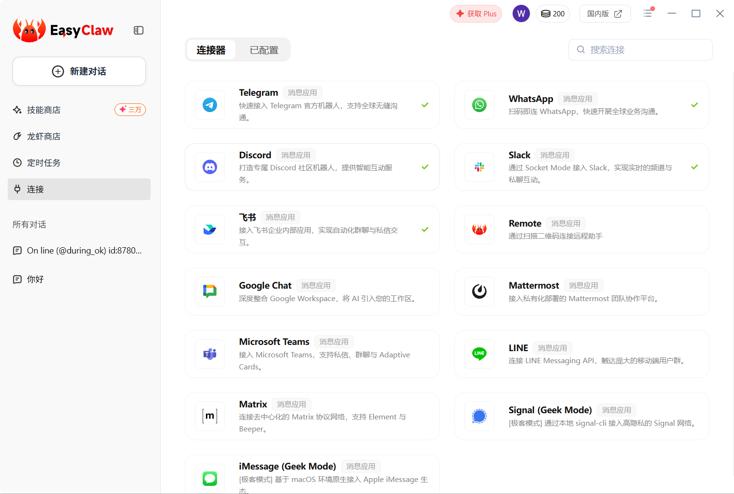Click the 搜索连接 search field

(640, 50)
